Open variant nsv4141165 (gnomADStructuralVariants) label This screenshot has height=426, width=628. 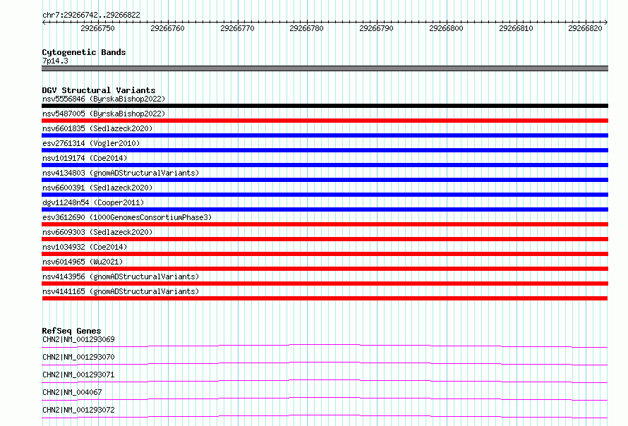coord(121,291)
